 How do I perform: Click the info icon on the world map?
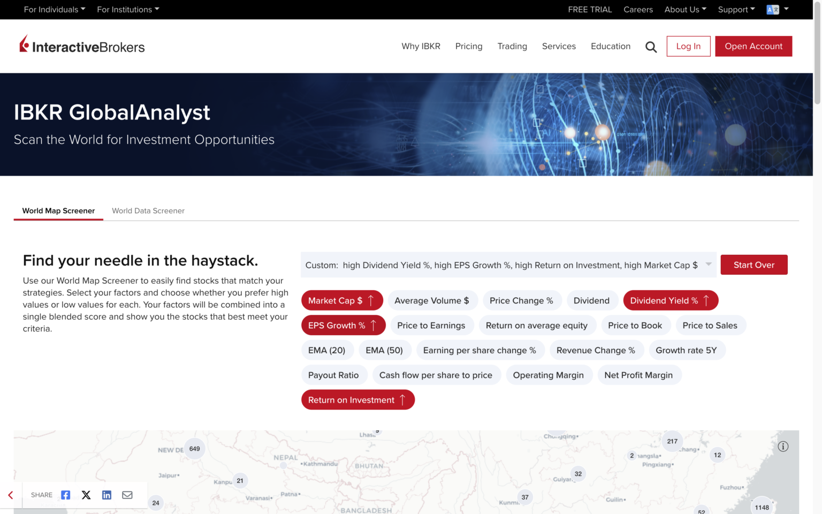[783, 446]
